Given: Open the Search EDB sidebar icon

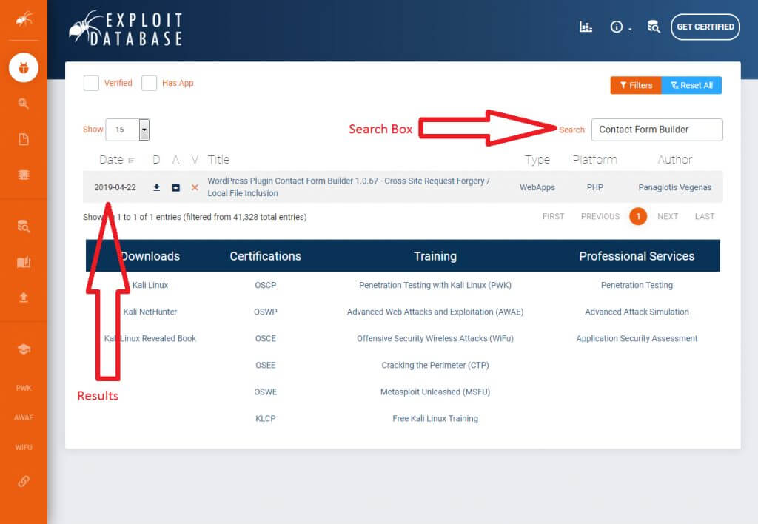Looking at the screenshot, I should [x=23, y=226].
